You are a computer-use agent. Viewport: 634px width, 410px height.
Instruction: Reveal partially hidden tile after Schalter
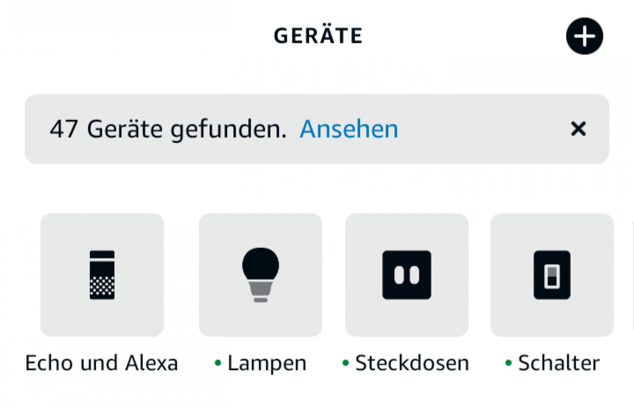(633, 275)
